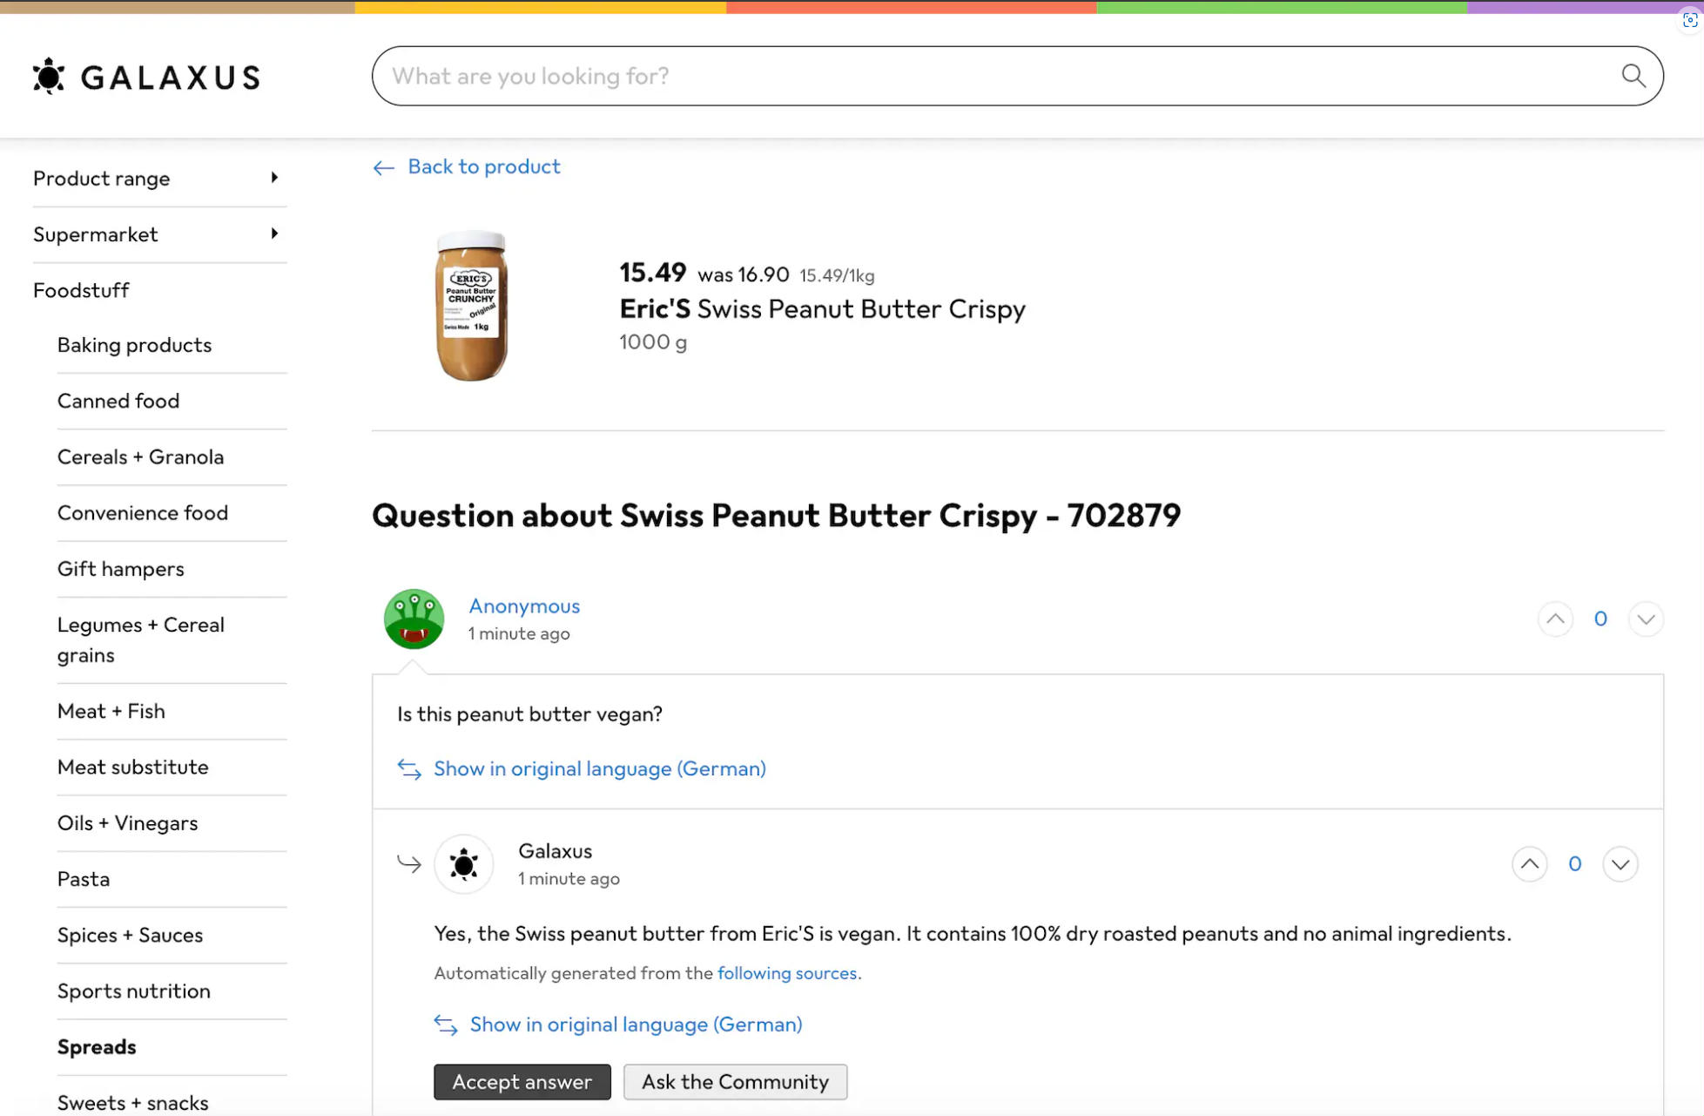
Task: Select Spreads in the sidebar
Action: tap(97, 1046)
